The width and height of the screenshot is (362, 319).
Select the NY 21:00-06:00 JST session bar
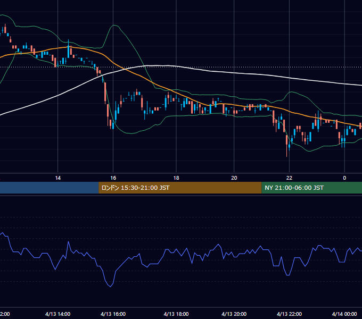point(311,188)
